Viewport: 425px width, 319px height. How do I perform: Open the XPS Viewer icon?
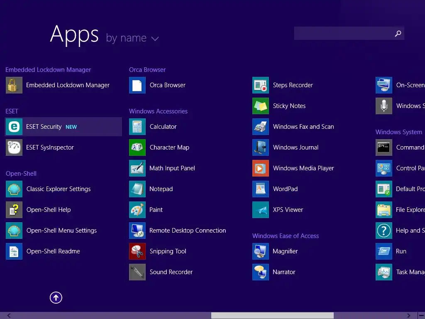click(x=261, y=210)
